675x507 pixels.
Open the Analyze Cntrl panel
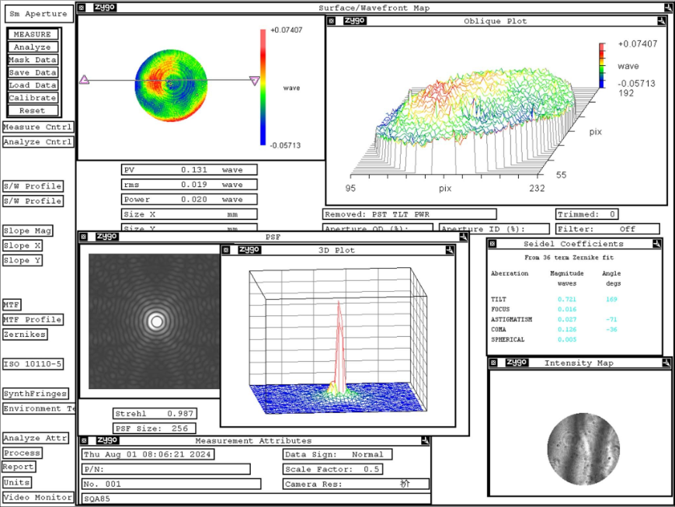click(37, 142)
